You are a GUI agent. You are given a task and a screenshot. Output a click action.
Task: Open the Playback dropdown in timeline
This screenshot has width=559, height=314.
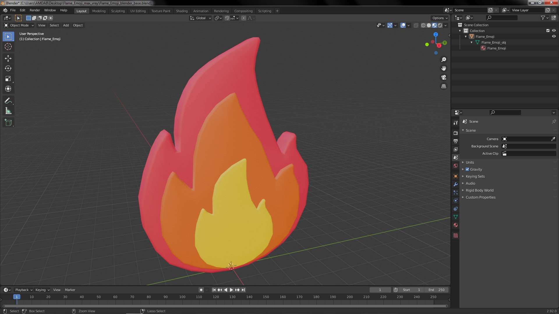click(24, 290)
